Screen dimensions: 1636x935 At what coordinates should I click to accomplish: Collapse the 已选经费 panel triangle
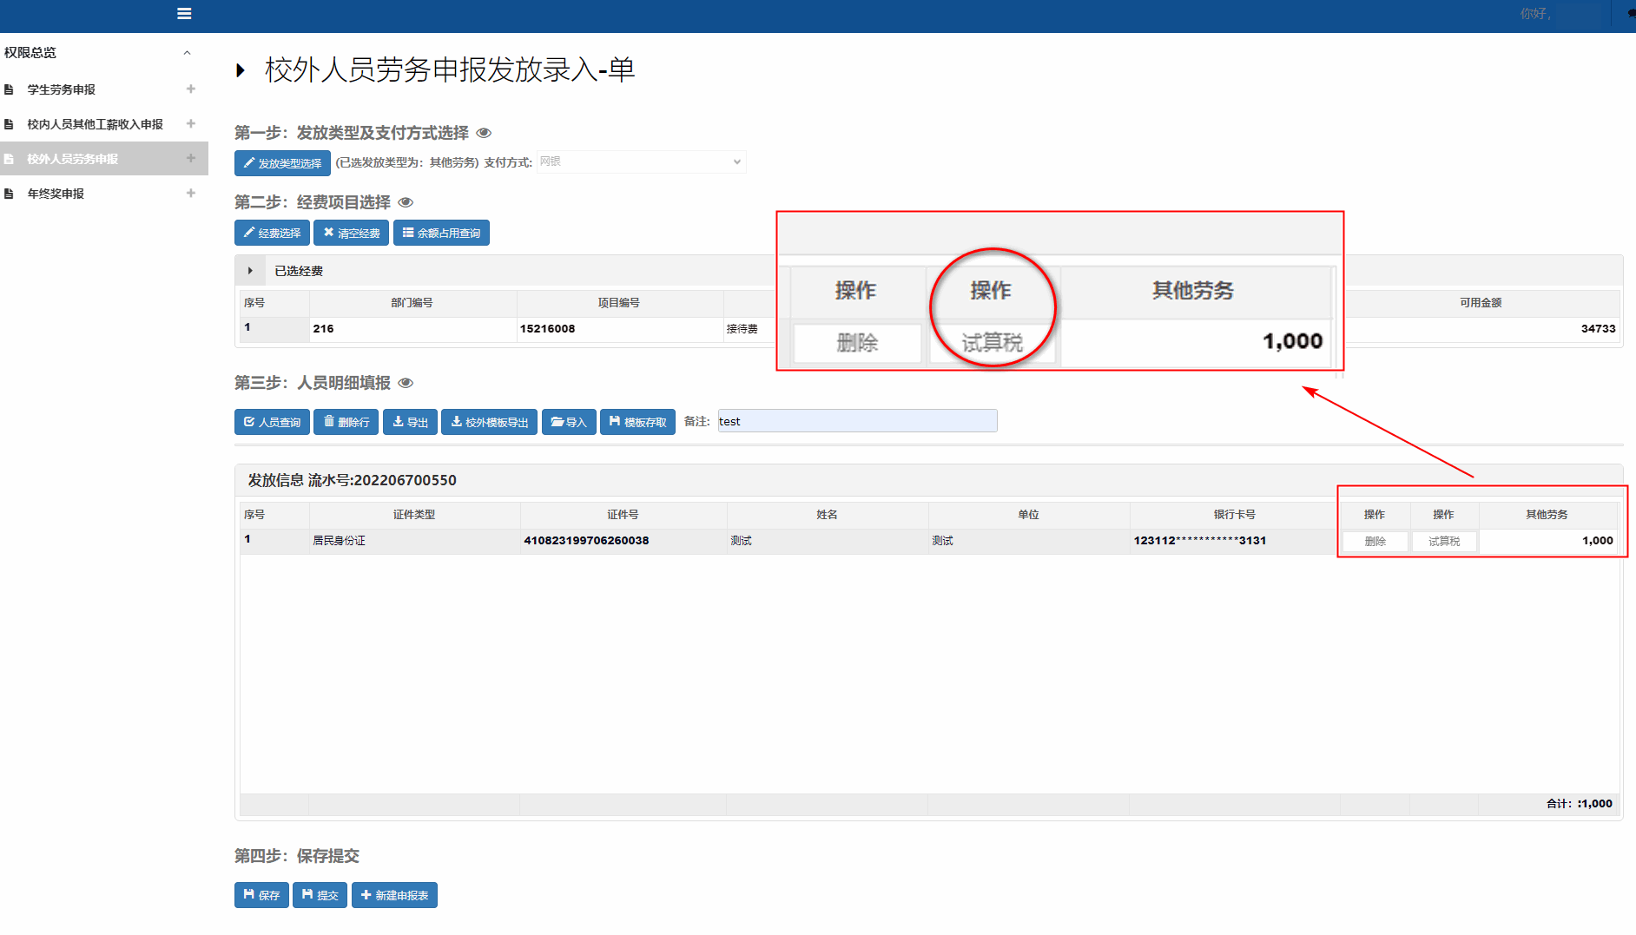(250, 271)
